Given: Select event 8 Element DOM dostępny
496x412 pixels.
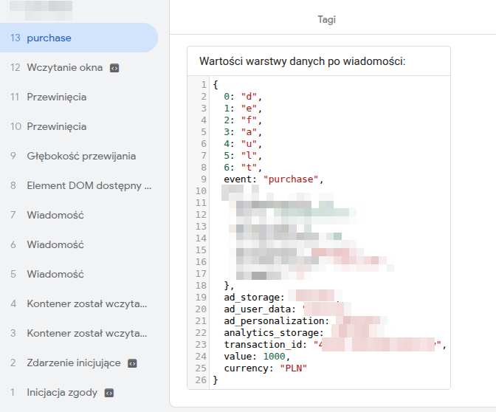Looking at the screenshot, I should pos(89,185).
